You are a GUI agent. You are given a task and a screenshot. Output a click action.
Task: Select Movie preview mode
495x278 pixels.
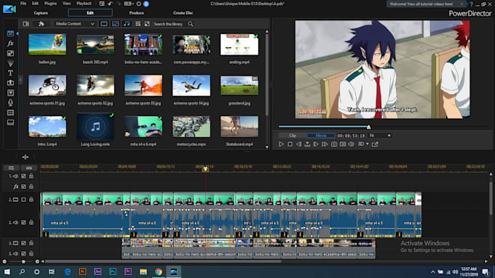coord(321,136)
